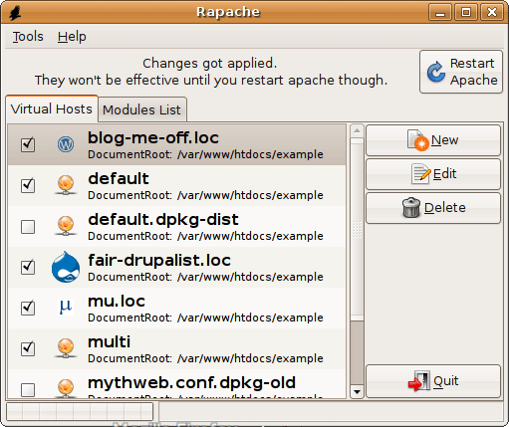Screen dimensions: 509x427
Task: Click the Edit button
Action: pos(433,174)
